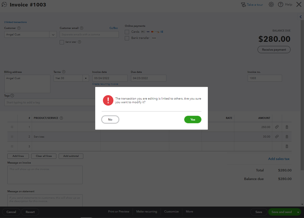Click the red warning exclamation icon
Viewport: 304px width, 218px height.
click(x=108, y=100)
